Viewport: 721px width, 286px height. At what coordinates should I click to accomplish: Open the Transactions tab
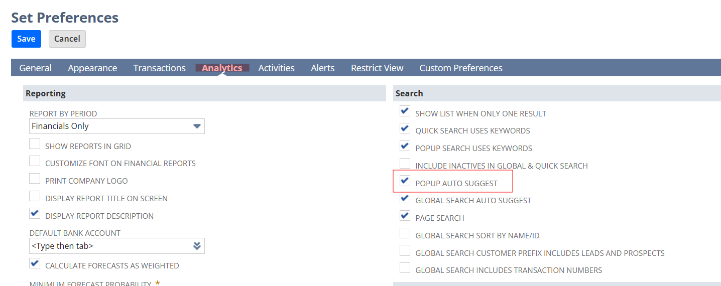(159, 68)
